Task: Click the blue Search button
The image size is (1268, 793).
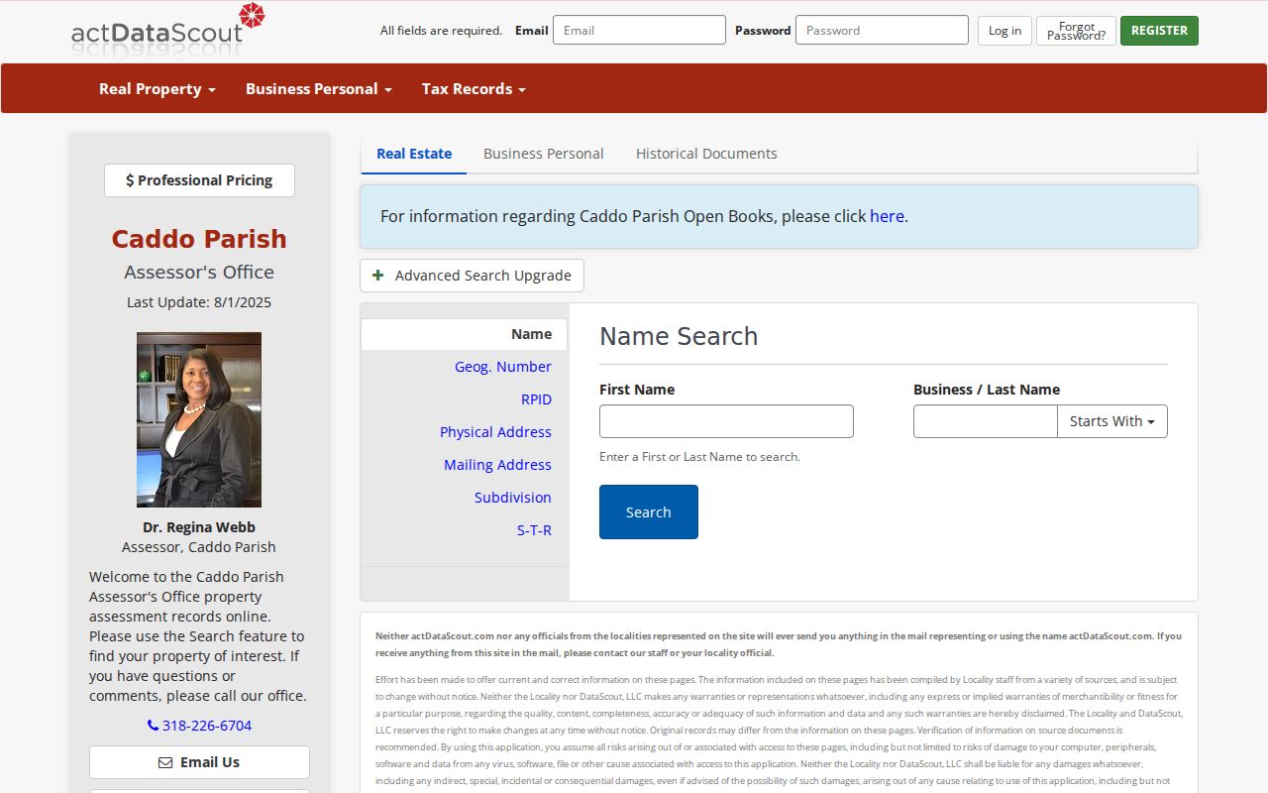Action: click(649, 512)
